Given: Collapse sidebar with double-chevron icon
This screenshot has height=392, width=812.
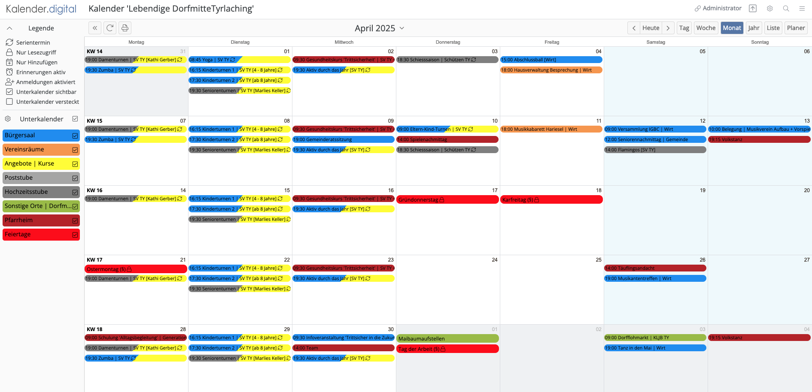Looking at the screenshot, I should coord(95,28).
